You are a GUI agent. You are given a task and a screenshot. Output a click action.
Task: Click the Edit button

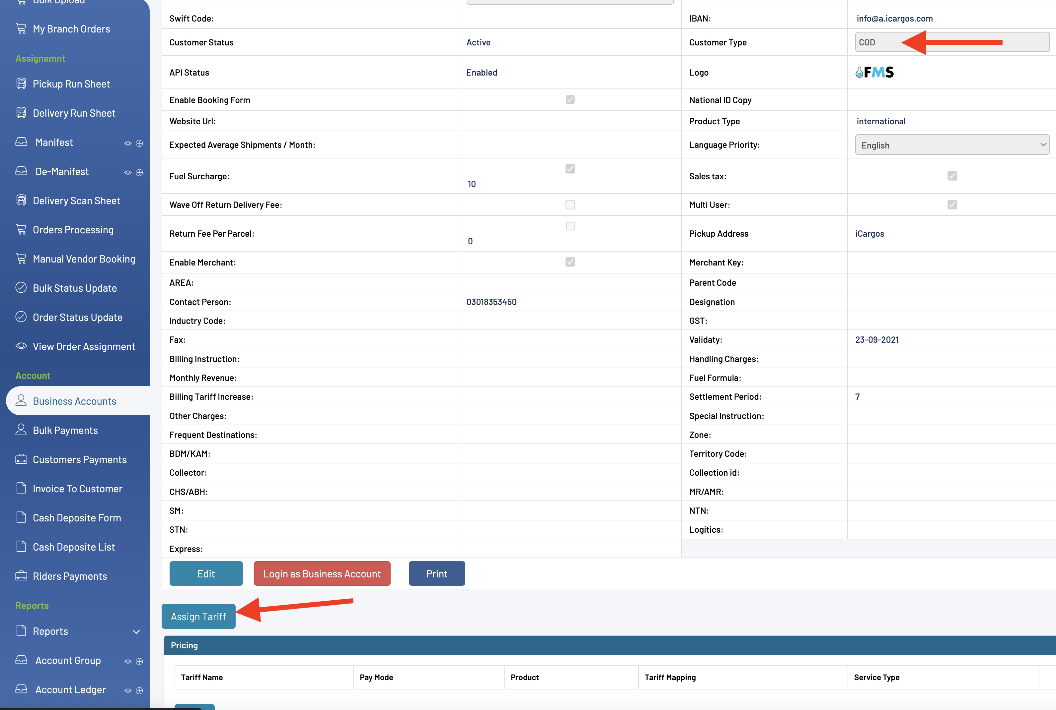(x=206, y=573)
